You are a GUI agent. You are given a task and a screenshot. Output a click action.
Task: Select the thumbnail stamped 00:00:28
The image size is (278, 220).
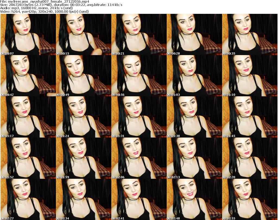pos(194,34)
